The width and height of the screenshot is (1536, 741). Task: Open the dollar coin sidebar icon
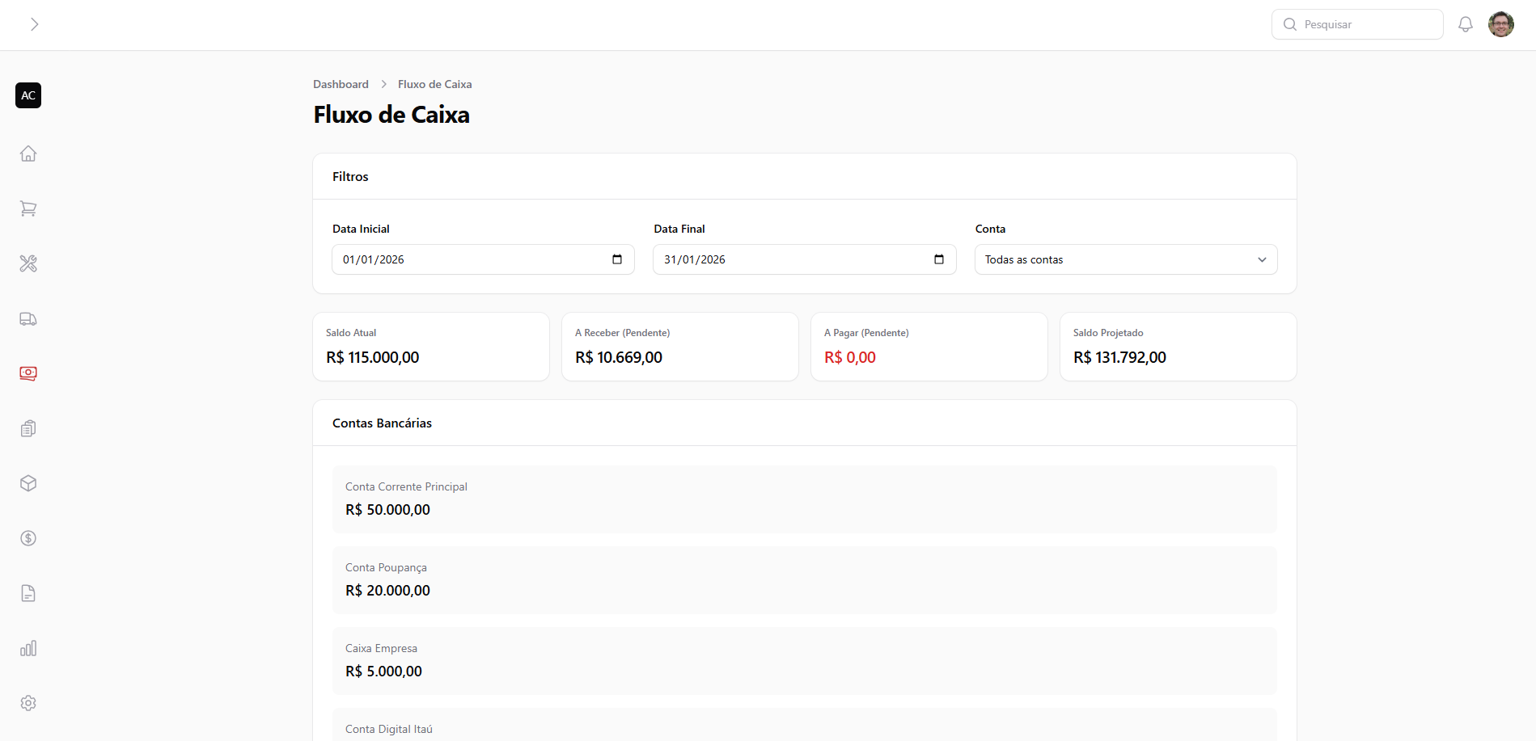(28, 538)
